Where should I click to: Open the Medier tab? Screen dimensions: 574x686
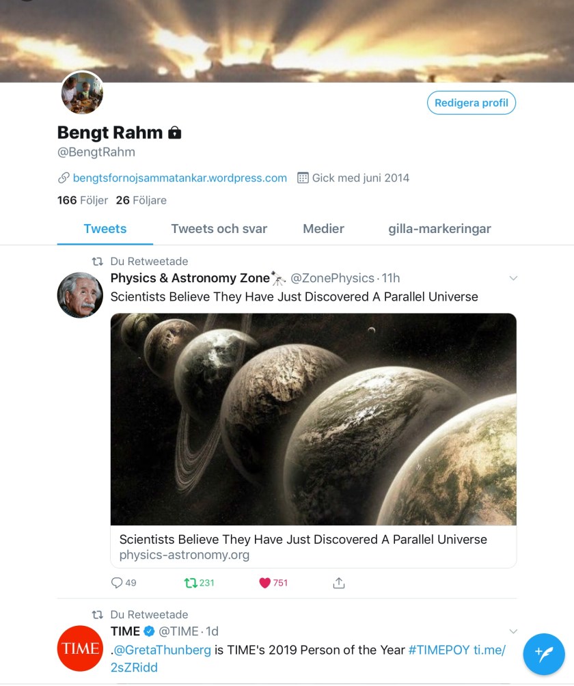click(323, 229)
